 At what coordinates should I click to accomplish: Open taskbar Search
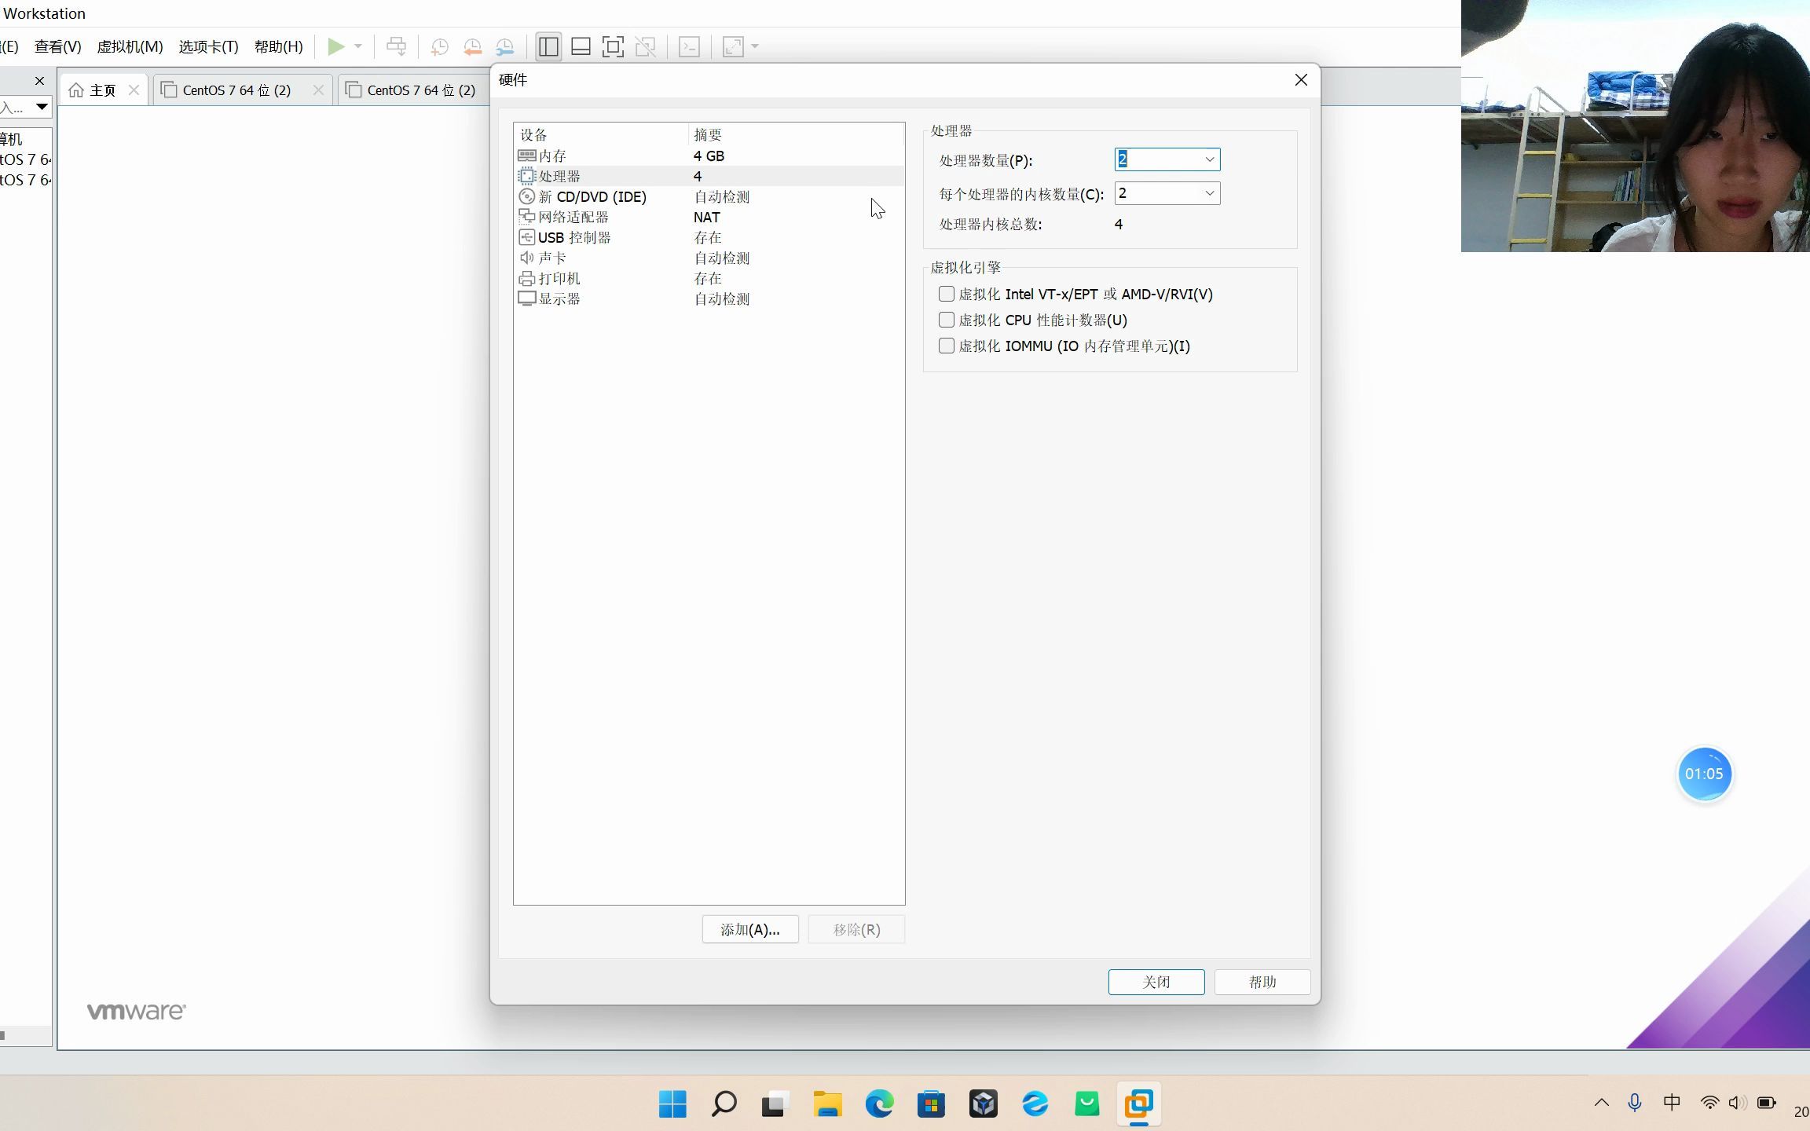(x=724, y=1104)
